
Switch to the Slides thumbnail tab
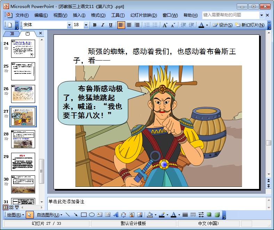coord(27,34)
